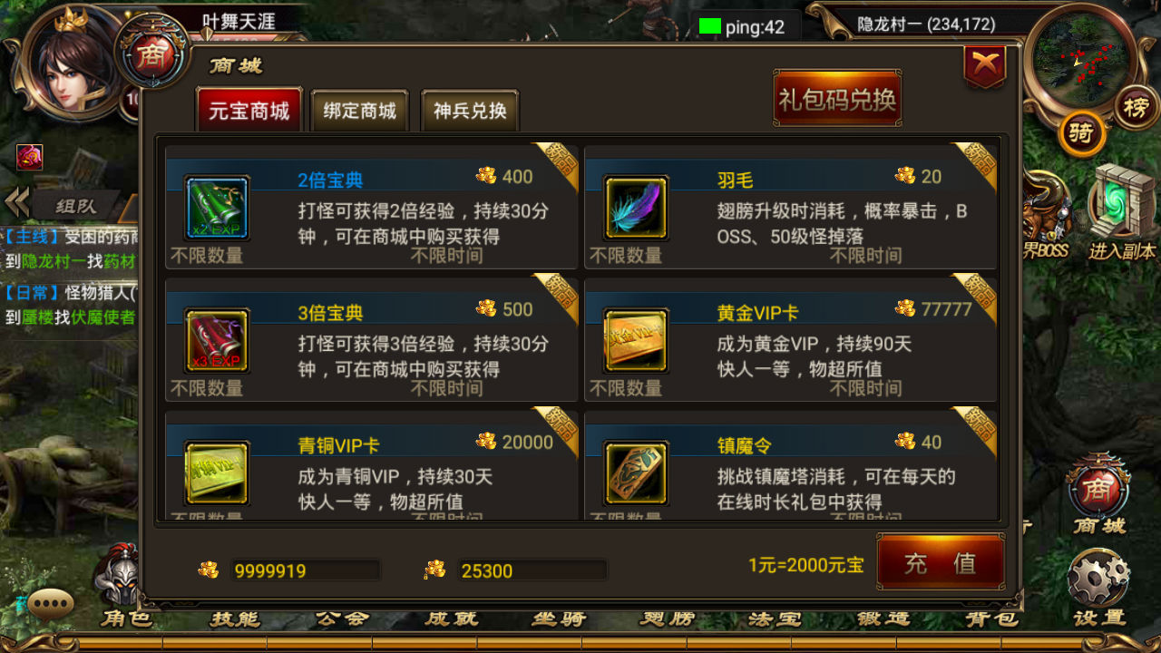Select the 元宝商城 tab
The width and height of the screenshot is (1161, 653).
click(x=249, y=111)
